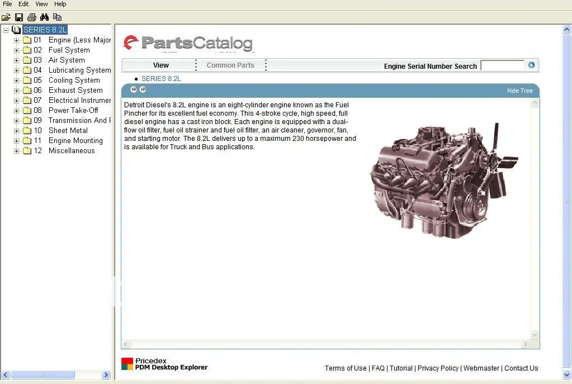Select the 06 Exhaust System tree row

pyautogui.click(x=68, y=90)
